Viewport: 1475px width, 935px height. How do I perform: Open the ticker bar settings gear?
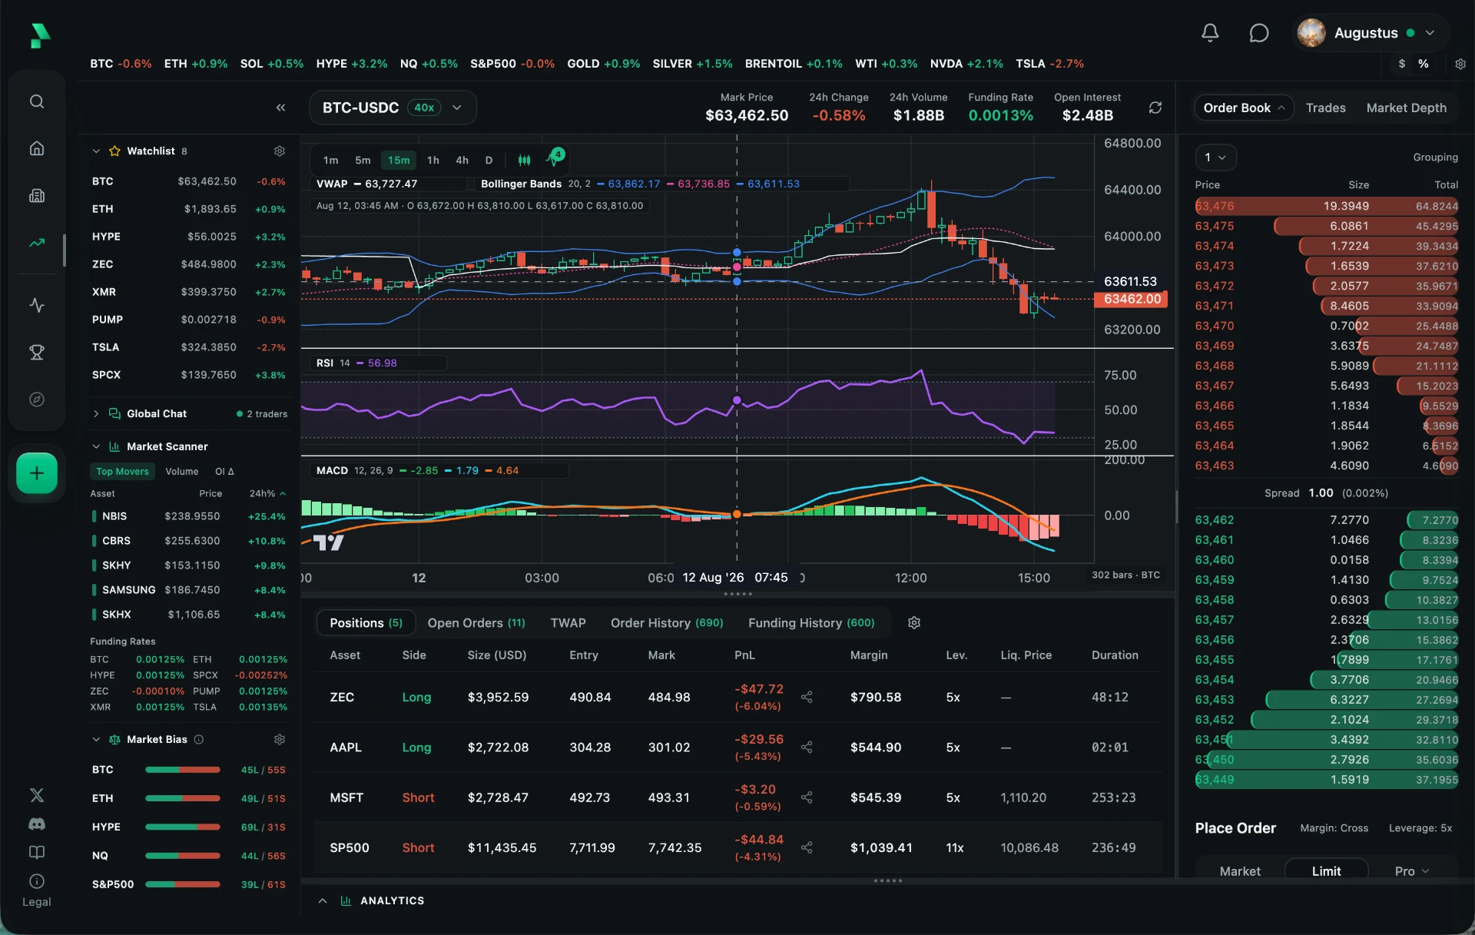1460,64
